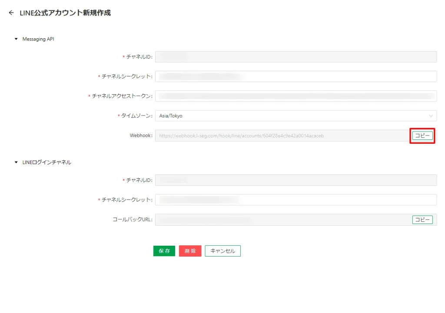
Task: Click the LINEログインチャネル heading text
Action: 47,162
